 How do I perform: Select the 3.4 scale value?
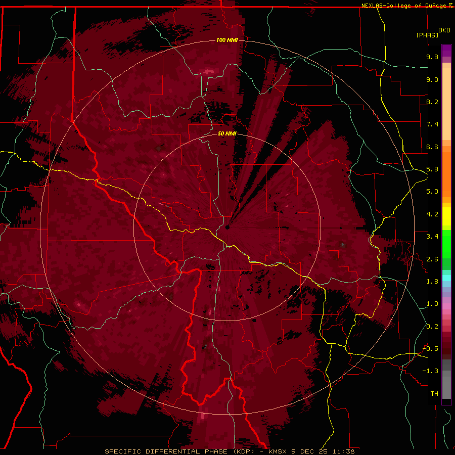coord(432,237)
